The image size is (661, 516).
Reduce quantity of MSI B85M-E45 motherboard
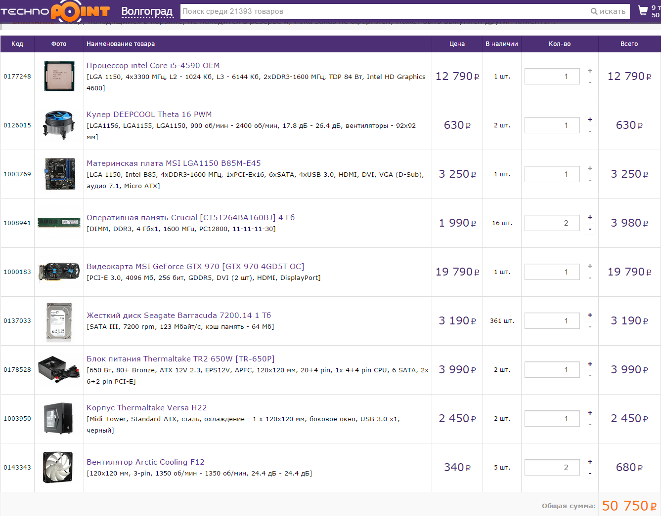(x=590, y=180)
